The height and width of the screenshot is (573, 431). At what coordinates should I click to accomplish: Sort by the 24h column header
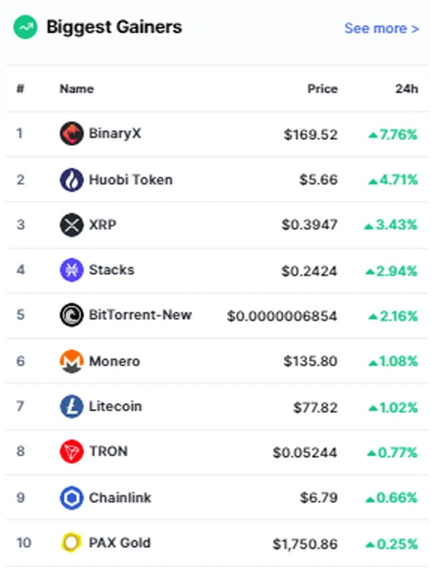pos(407,89)
